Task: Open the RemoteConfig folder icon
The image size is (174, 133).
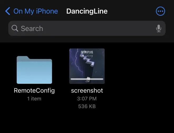Action: pyautogui.click(x=34, y=70)
